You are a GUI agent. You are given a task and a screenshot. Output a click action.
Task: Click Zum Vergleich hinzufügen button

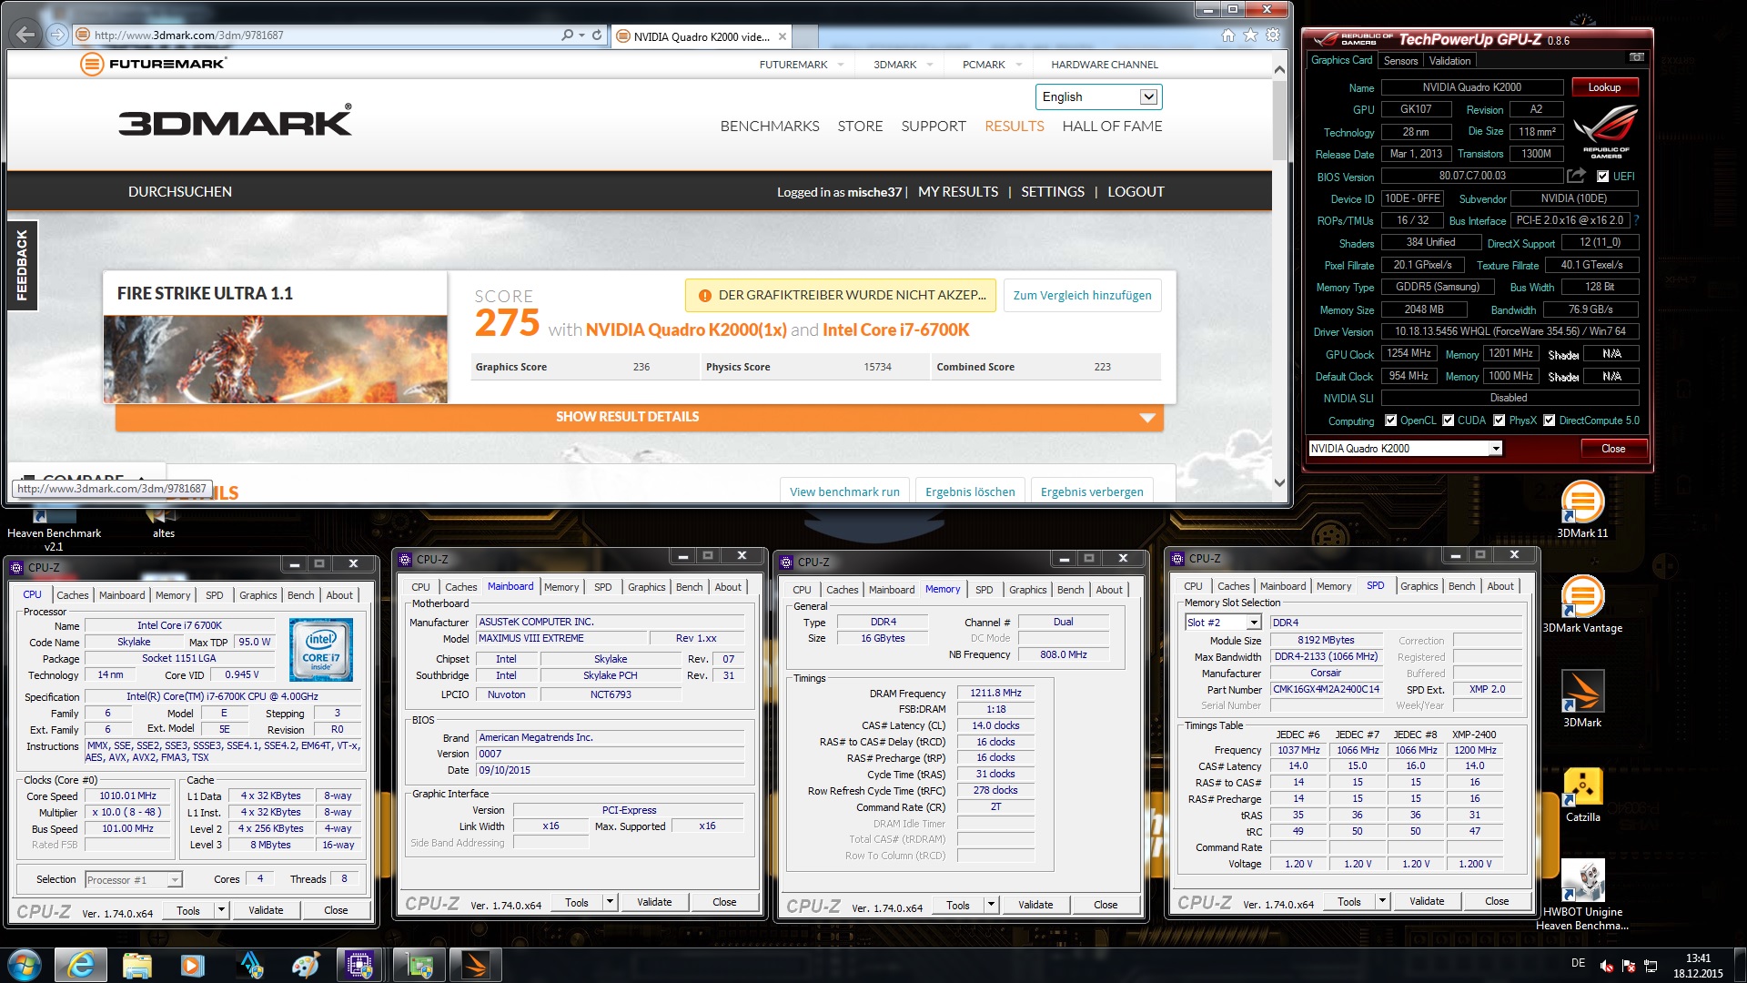coord(1082,295)
